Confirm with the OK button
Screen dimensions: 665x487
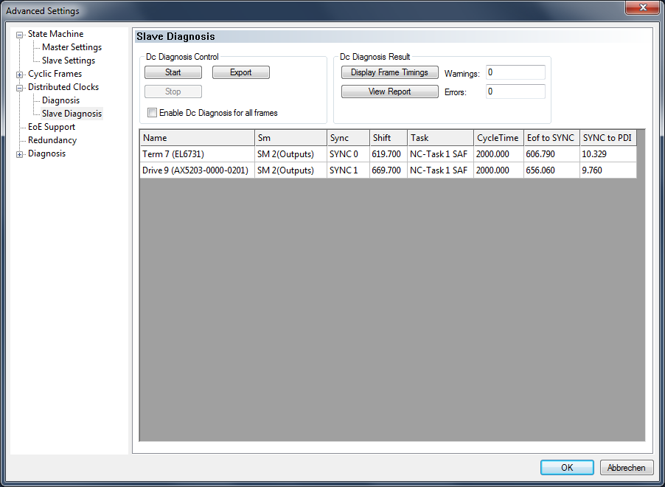pyautogui.click(x=566, y=467)
